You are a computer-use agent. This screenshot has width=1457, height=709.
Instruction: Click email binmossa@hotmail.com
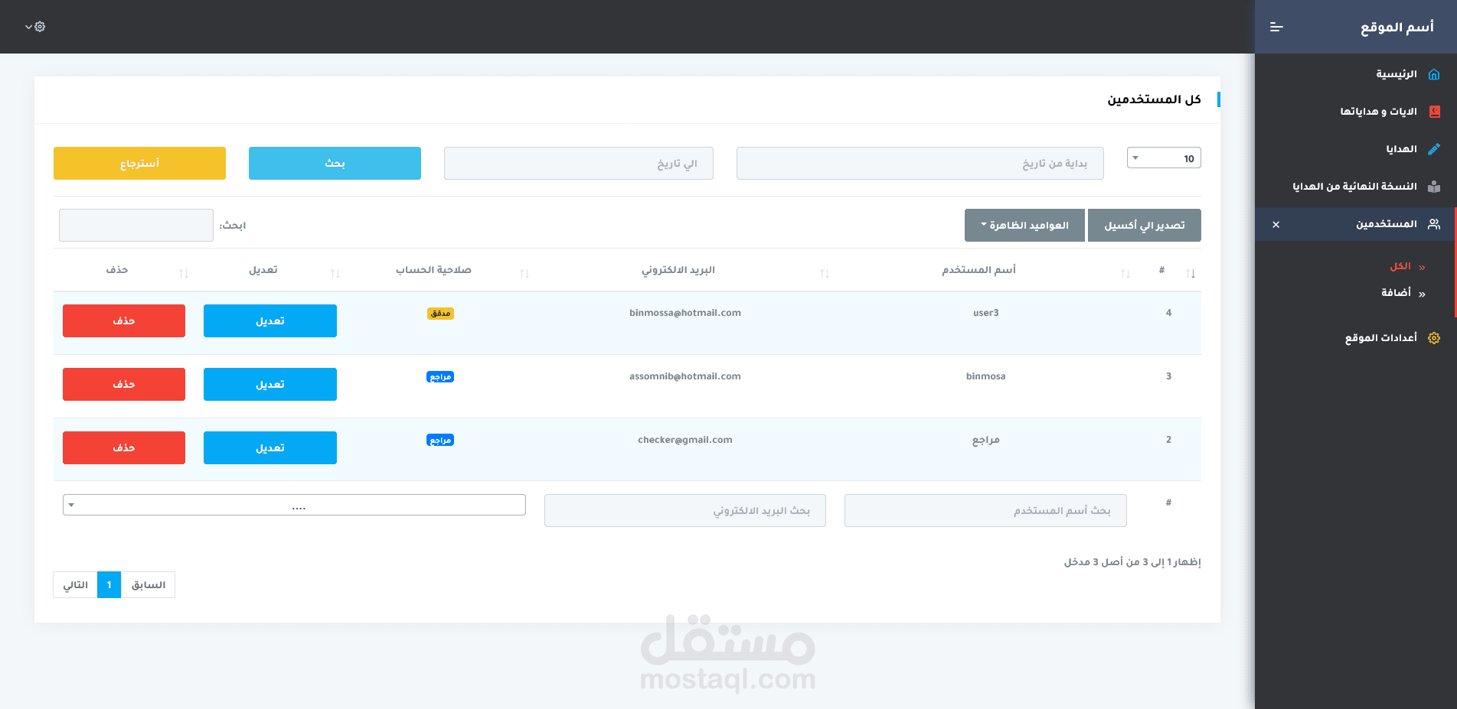(685, 313)
